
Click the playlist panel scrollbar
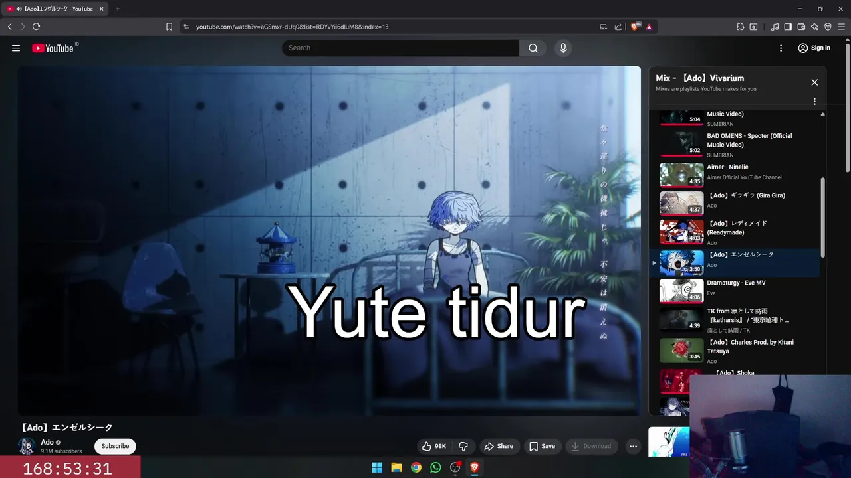pos(822,217)
